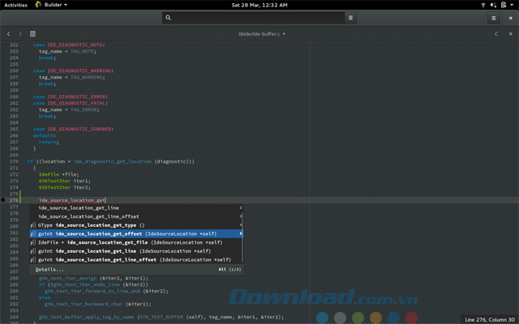
Task: Close the Builder window with X button
Action: tap(510, 17)
